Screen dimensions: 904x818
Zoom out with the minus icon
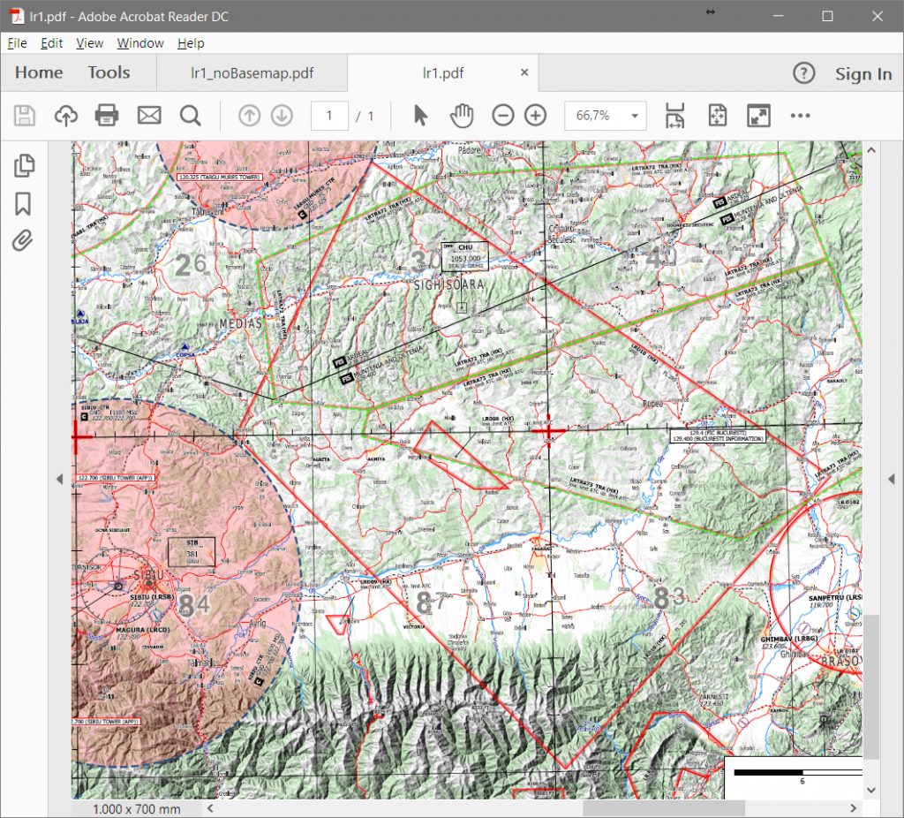tap(502, 116)
